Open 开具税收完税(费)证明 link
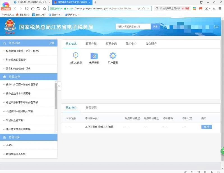The width and height of the screenshot is (224, 173). pos(18,69)
